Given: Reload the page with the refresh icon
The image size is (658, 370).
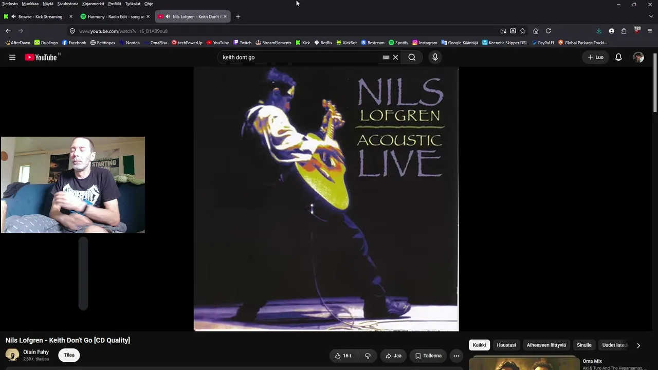Looking at the screenshot, I should [548, 31].
